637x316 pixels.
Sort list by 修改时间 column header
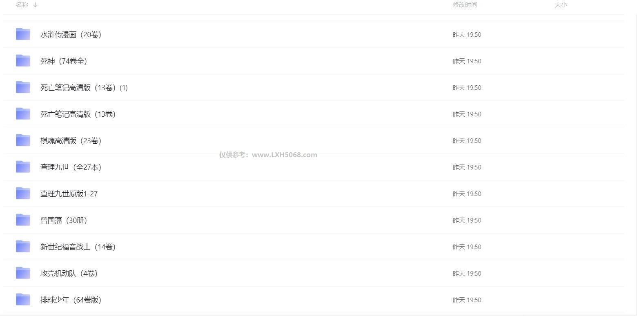pos(465,5)
